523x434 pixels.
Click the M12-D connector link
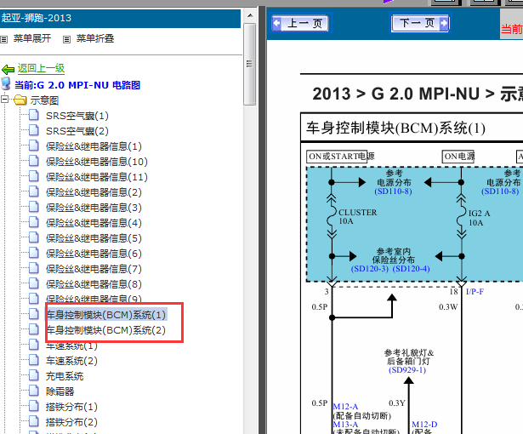[x=424, y=425]
